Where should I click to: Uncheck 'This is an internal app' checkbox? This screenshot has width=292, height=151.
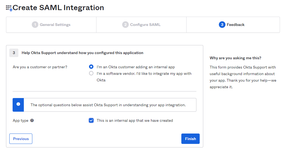[91, 120]
